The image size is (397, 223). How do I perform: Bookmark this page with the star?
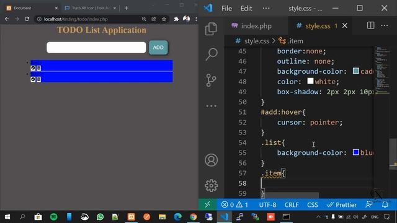tap(164, 19)
